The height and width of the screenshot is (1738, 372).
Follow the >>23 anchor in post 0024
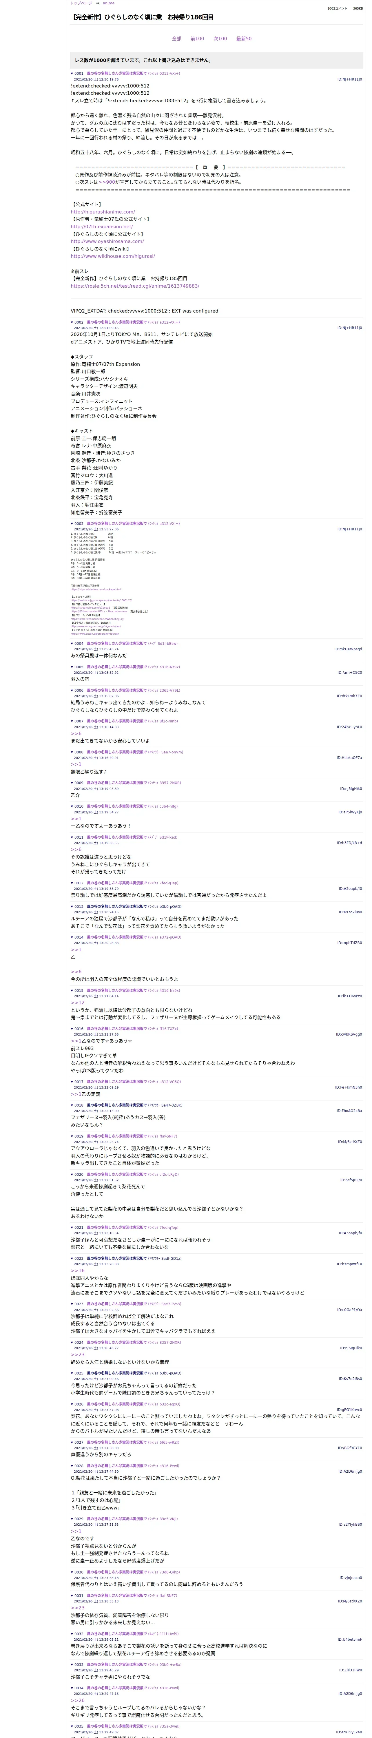(x=78, y=1355)
